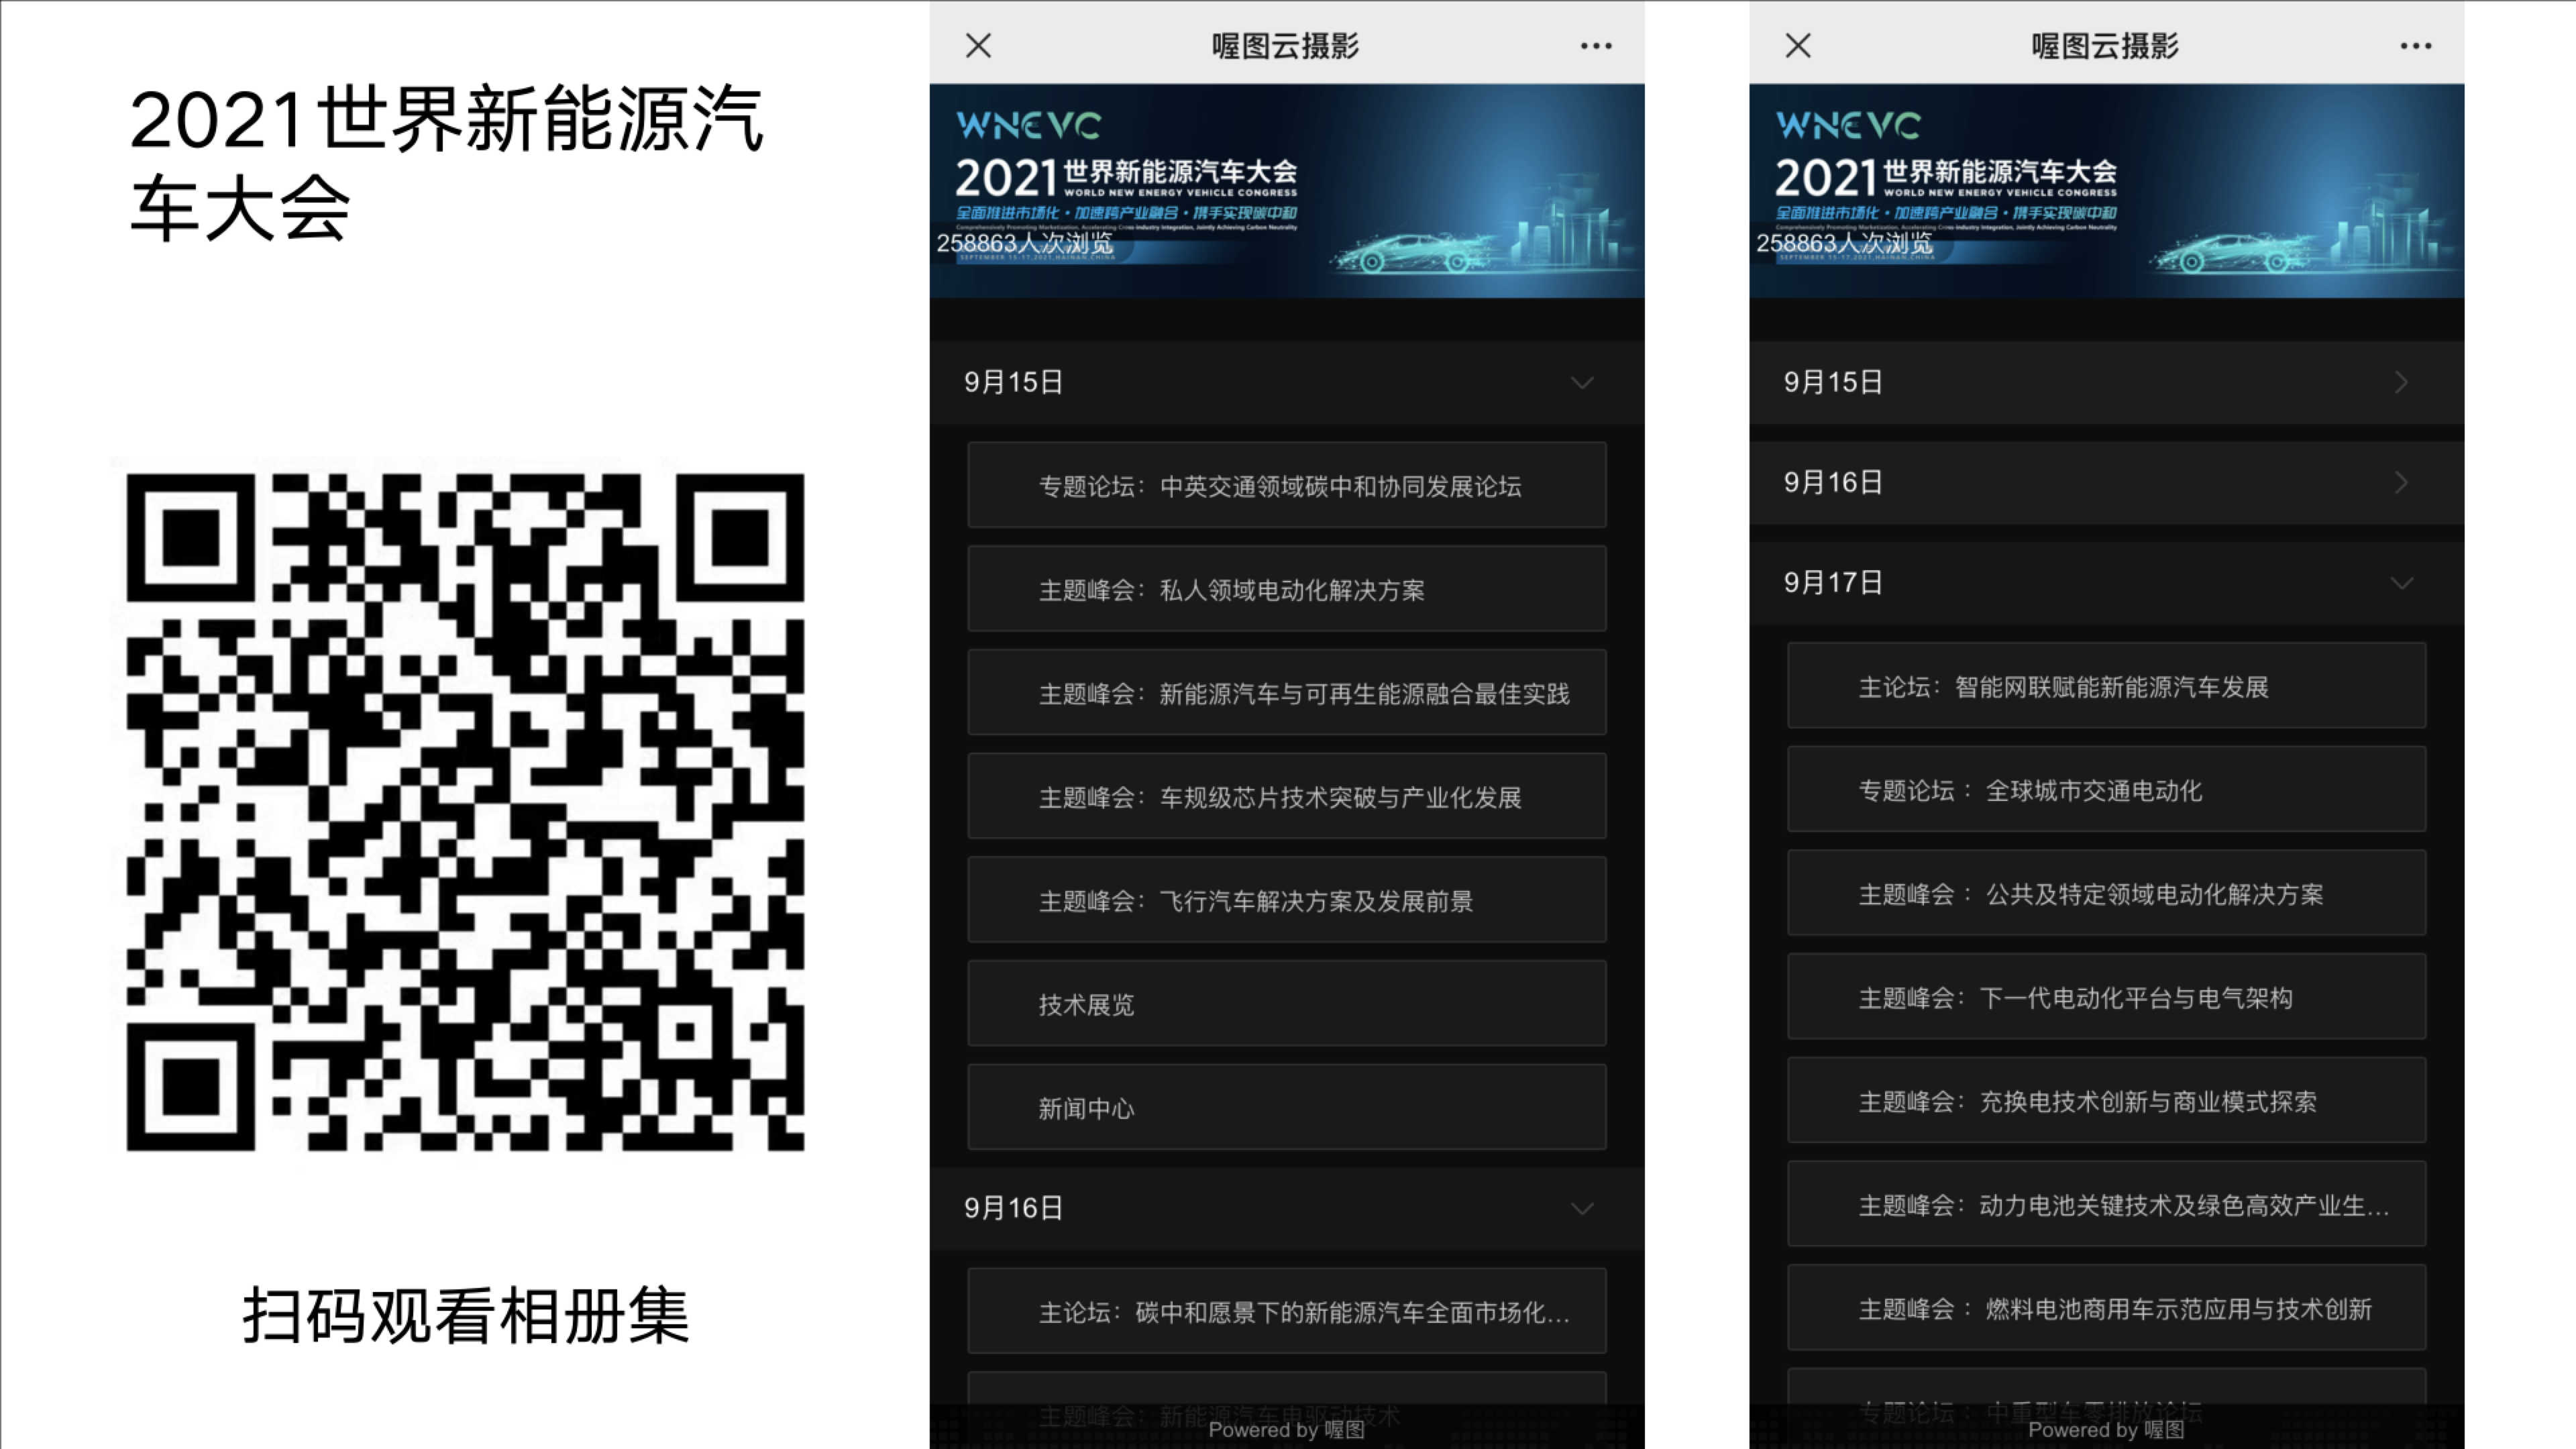Expand the 9月15日 section on right phone
The height and width of the screenshot is (1449, 2576).
(2107, 382)
